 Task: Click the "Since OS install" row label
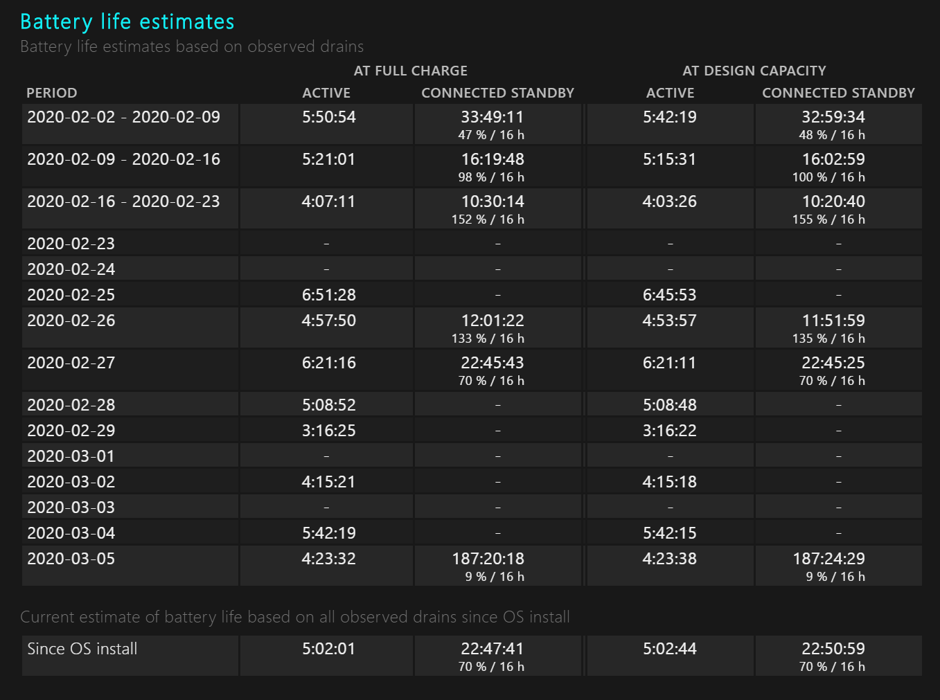pyautogui.click(x=82, y=649)
